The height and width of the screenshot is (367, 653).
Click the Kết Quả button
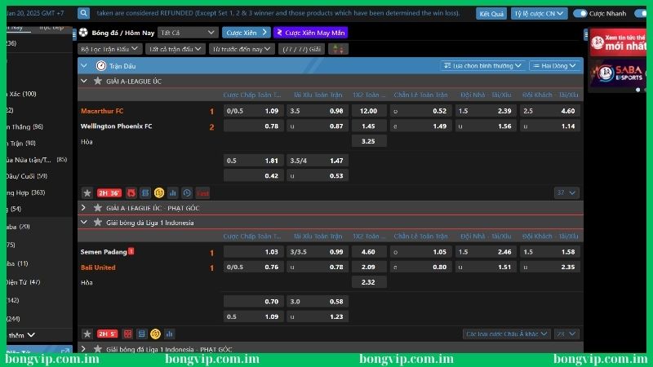pos(491,14)
